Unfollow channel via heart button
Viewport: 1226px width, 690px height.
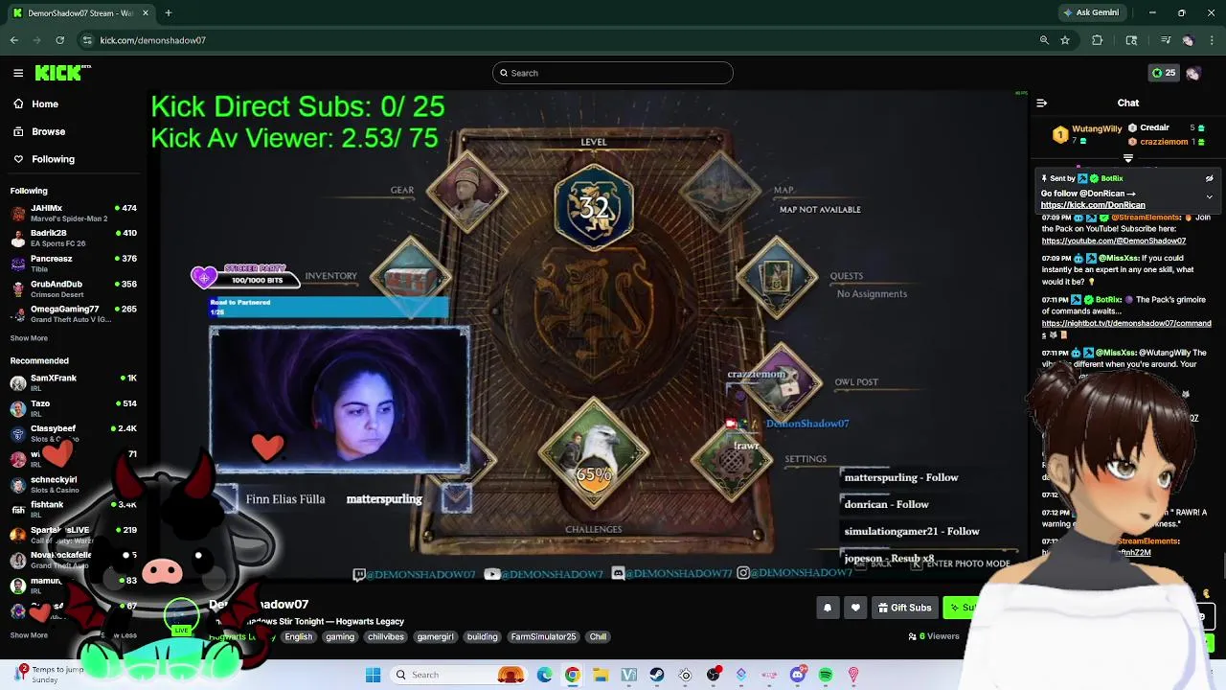(x=855, y=608)
